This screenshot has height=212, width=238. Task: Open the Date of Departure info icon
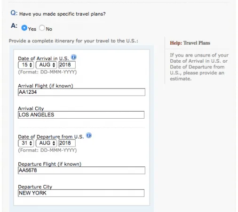[x=89, y=135]
